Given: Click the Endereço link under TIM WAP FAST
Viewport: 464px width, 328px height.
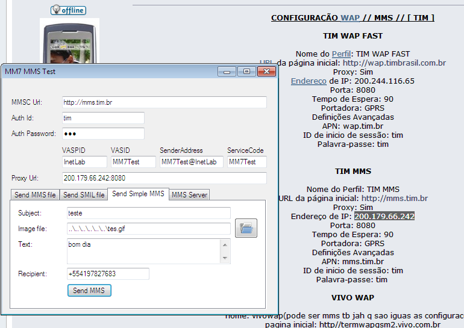Looking at the screenshot, I should (309, 81).
